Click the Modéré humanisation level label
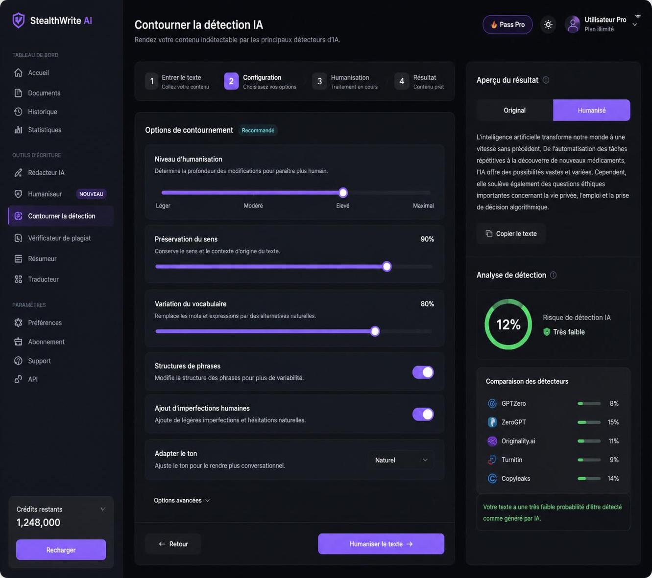This screenshot has height=578, width=652. tap(253, 206)
